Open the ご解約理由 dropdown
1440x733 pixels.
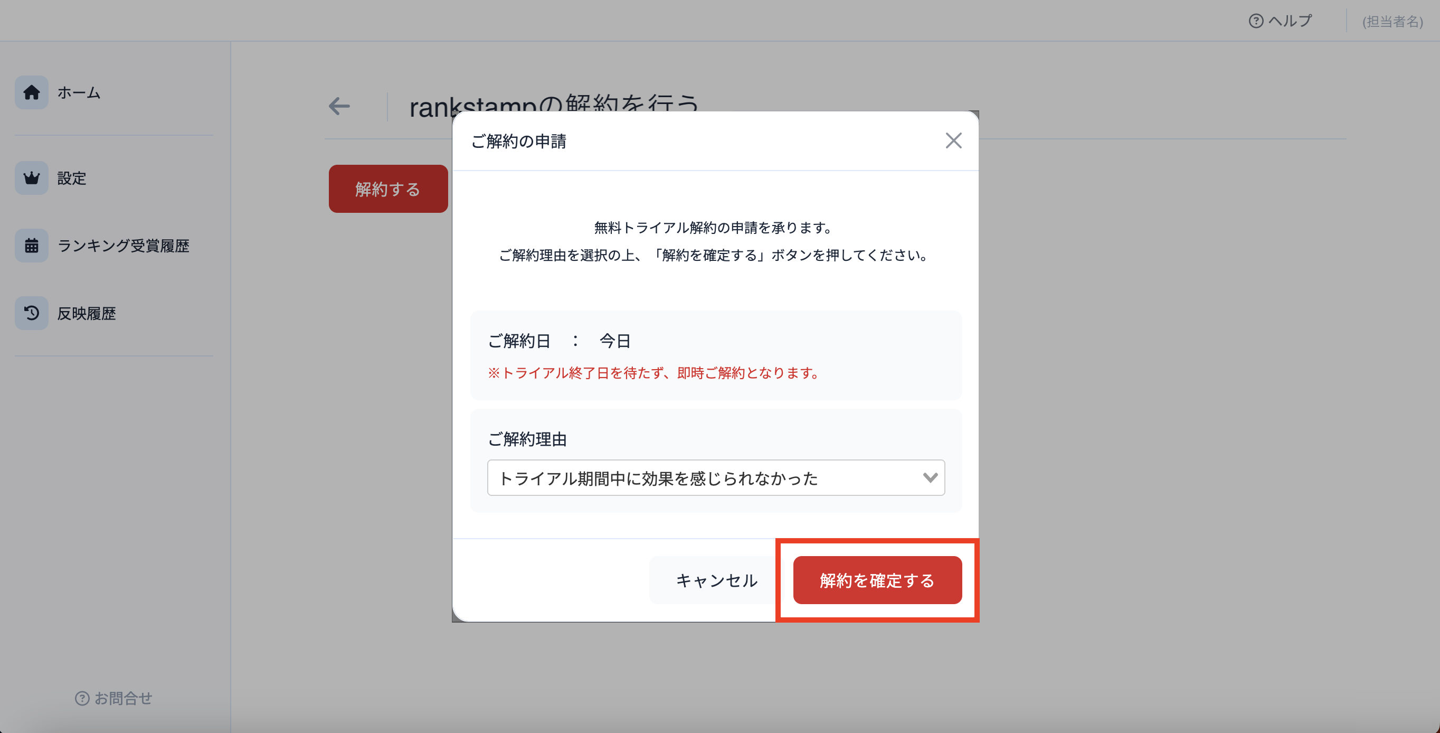click(716, 478)
